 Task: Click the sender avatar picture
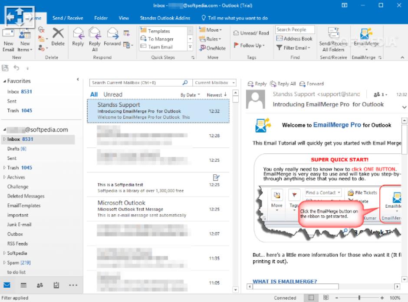point(256,99)
